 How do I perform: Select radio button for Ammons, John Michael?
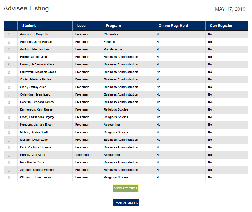9,42
